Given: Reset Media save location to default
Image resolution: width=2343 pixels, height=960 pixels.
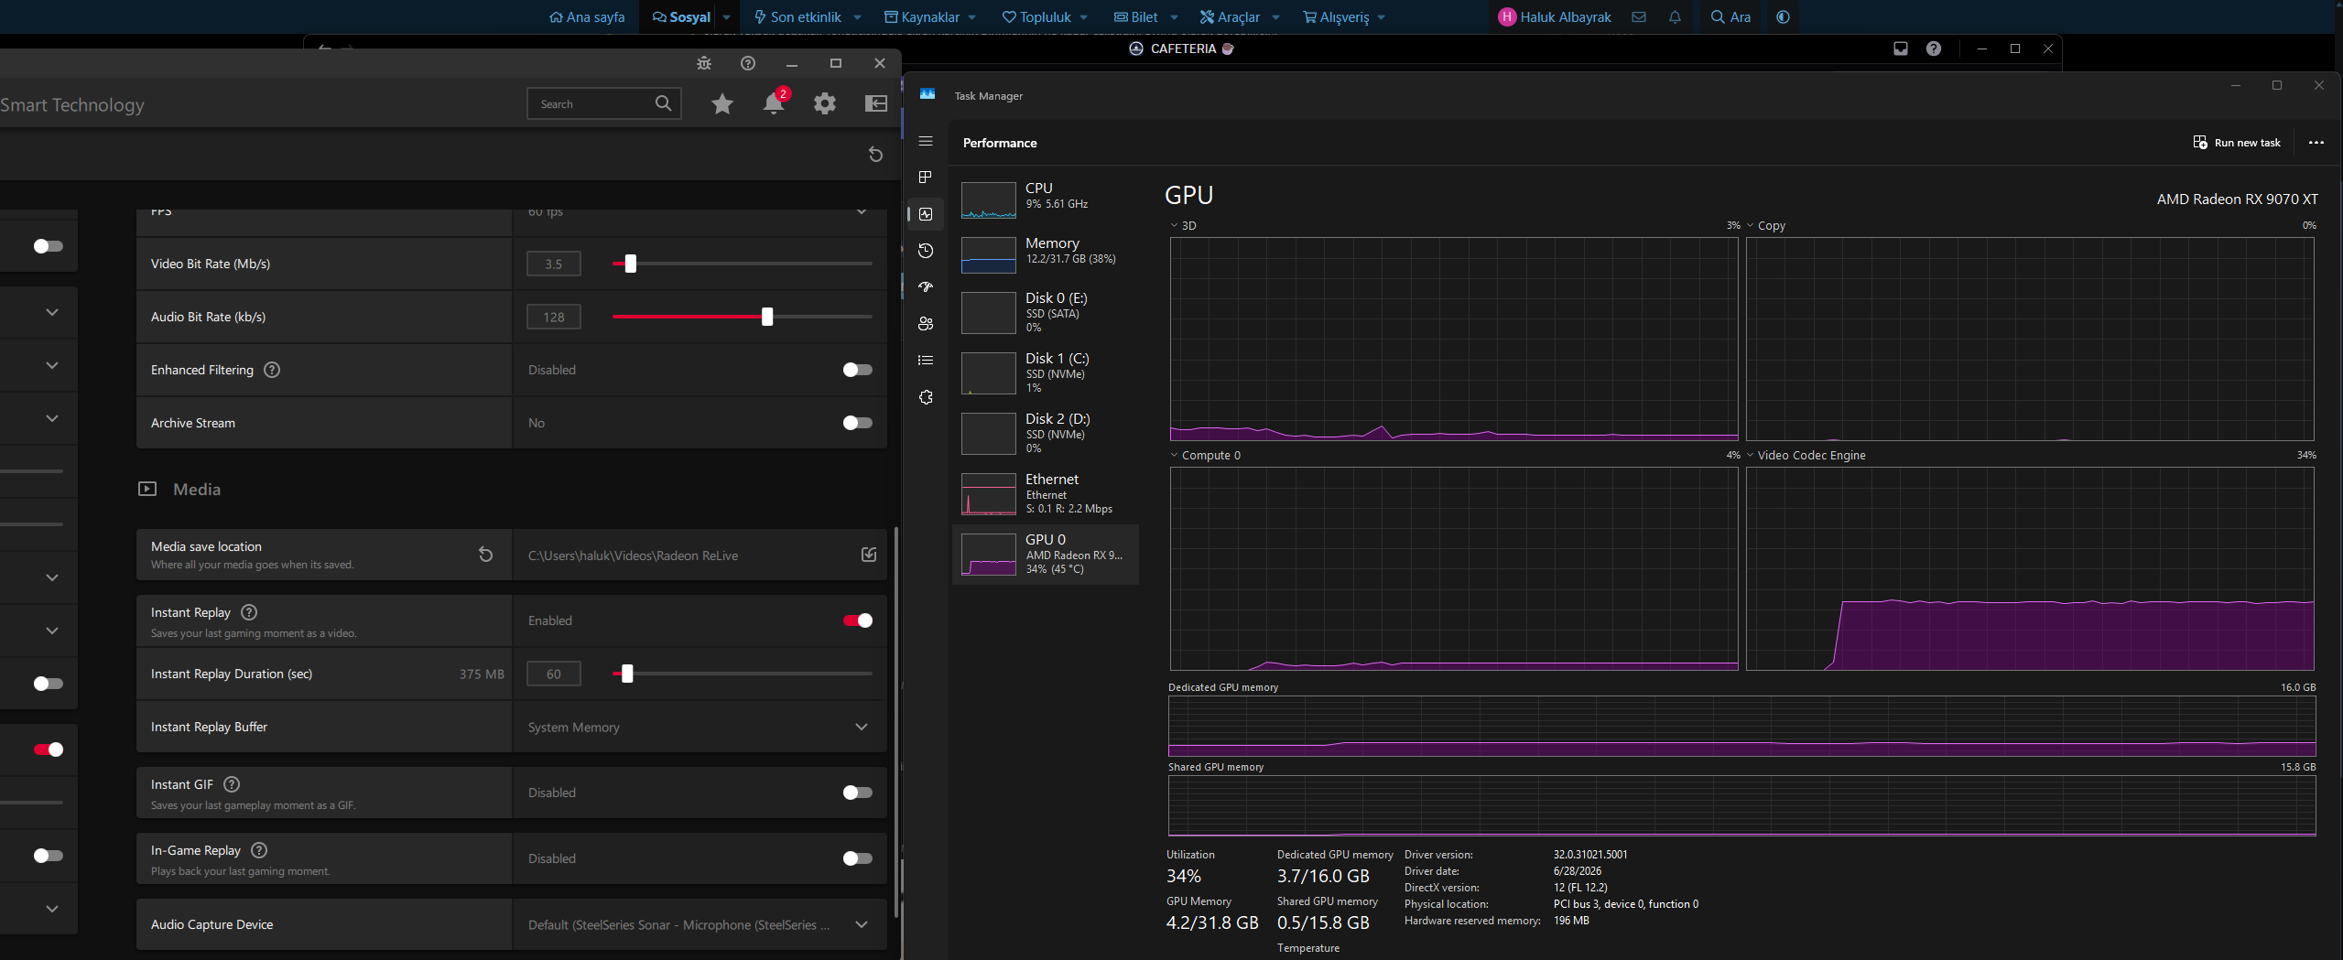Looking at the screenshot, I should point(486,555).
